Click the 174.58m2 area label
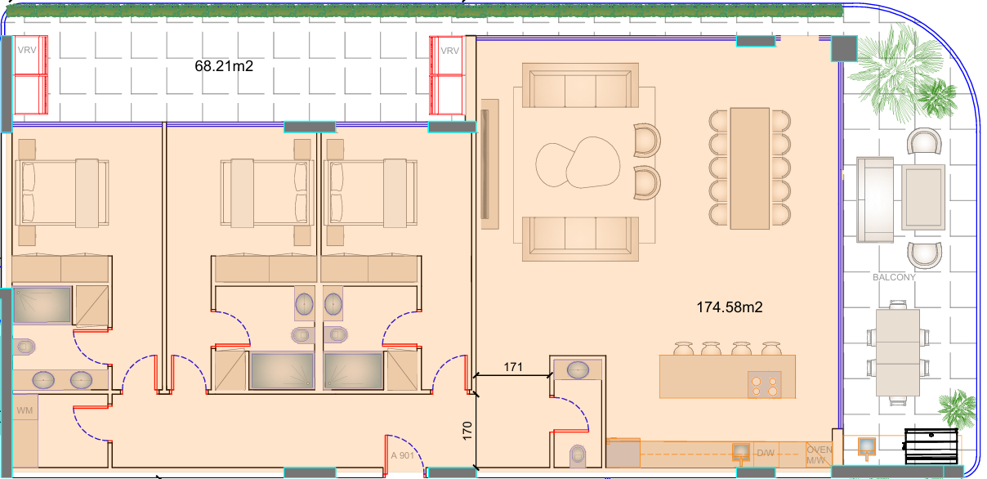Screen dimensions: 987x479 click(729, 307)
